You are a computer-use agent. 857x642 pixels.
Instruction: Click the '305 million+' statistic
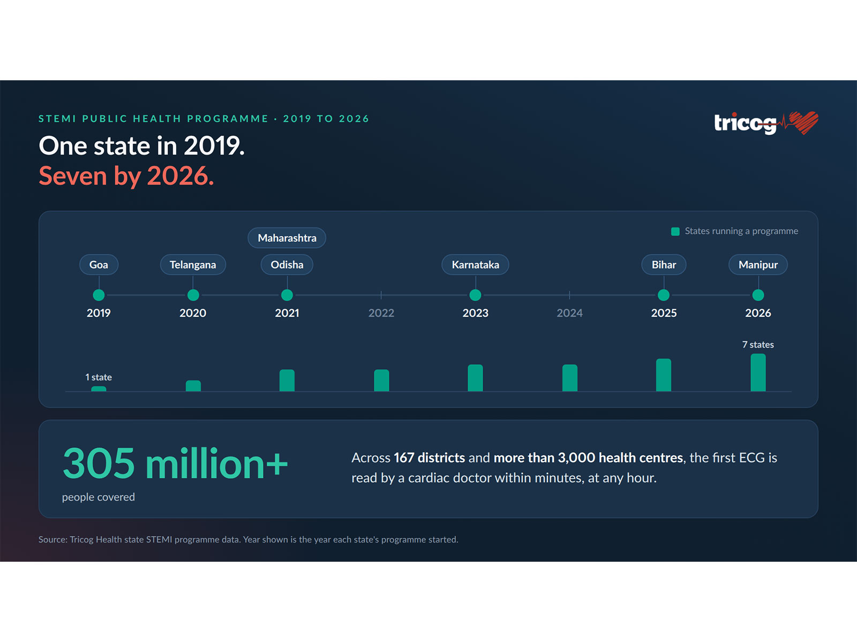[x=175, y=463]
